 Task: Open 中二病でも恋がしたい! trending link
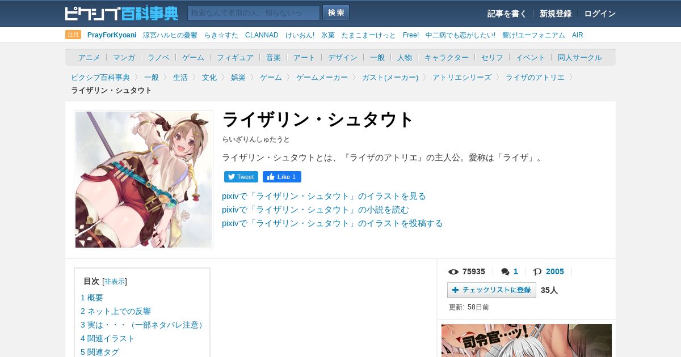(460, 35)
